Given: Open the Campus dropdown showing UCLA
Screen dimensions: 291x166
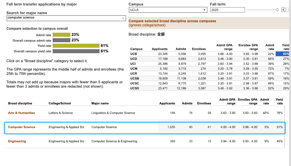Looking at the screenshot, I should pos(168,10).
